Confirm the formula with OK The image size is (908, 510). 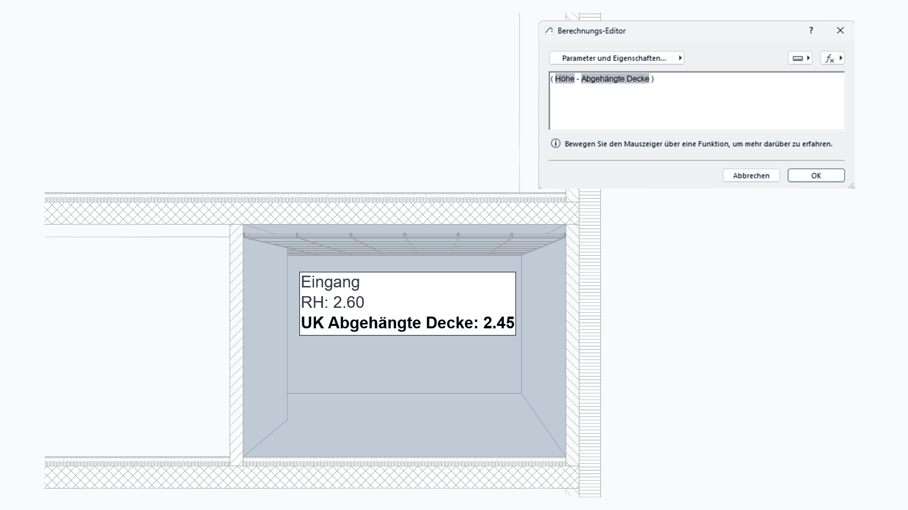[816, 175]
